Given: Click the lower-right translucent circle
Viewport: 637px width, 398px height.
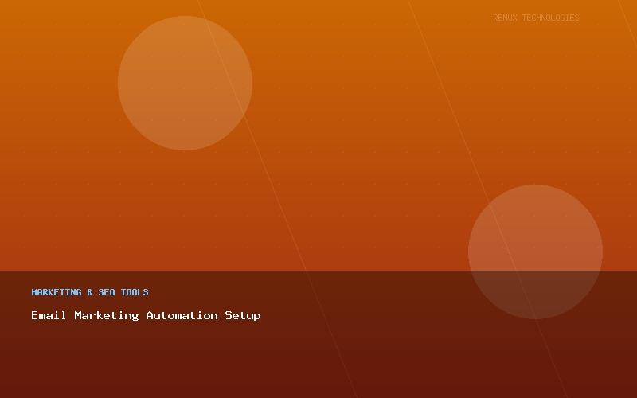Looking at the screenshot, I should [x=535, y=252].
